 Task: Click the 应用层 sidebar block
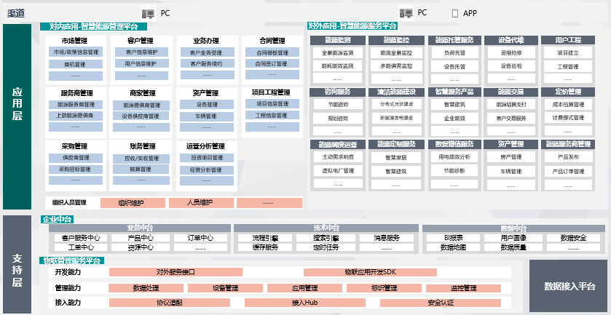pyautogui.click(x=17, y=117)
